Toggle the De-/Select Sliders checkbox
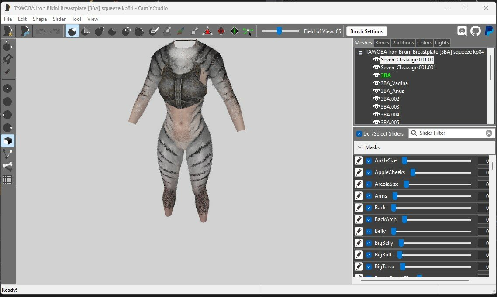 359,133
